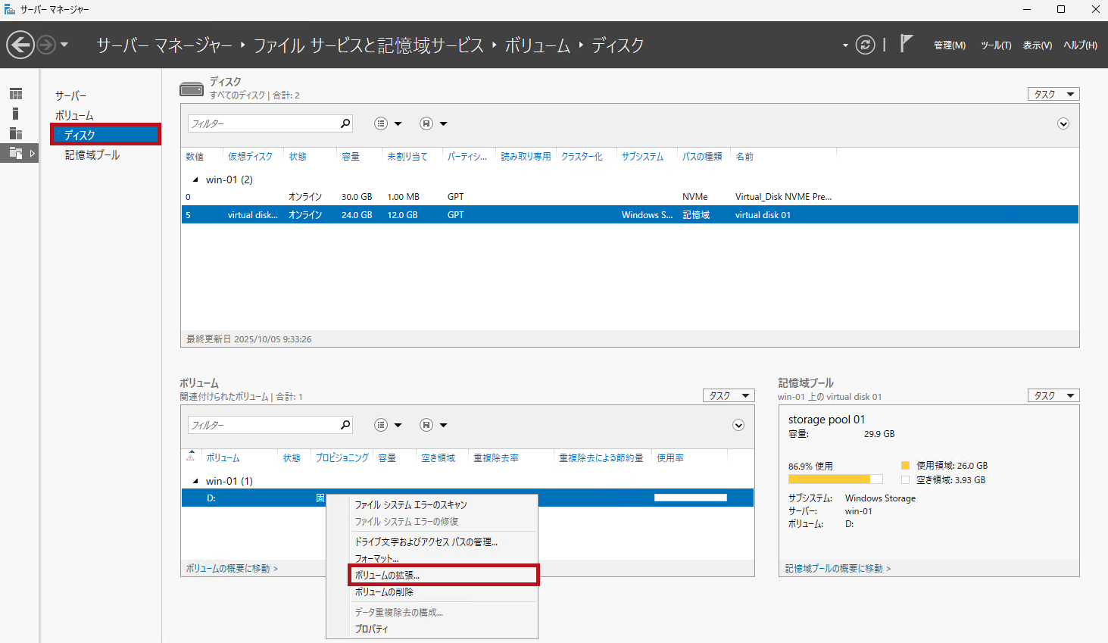Click the storage pool usage bar
Image resolution: width=1108 pixels, height=643 pixels.
coord(835,479)
